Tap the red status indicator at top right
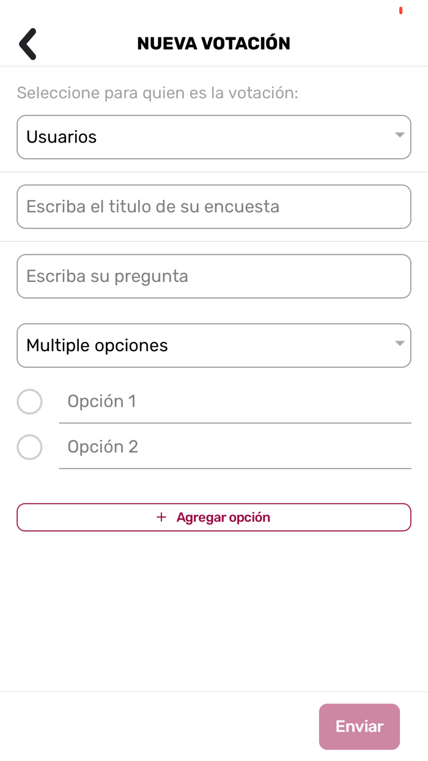Image resolution: width=428 pixels, height=761 pixels. click(400, 9)
